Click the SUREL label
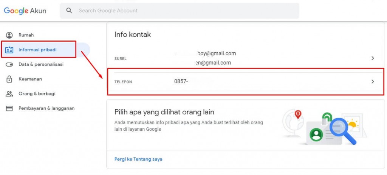 click(x=121, y=59)
